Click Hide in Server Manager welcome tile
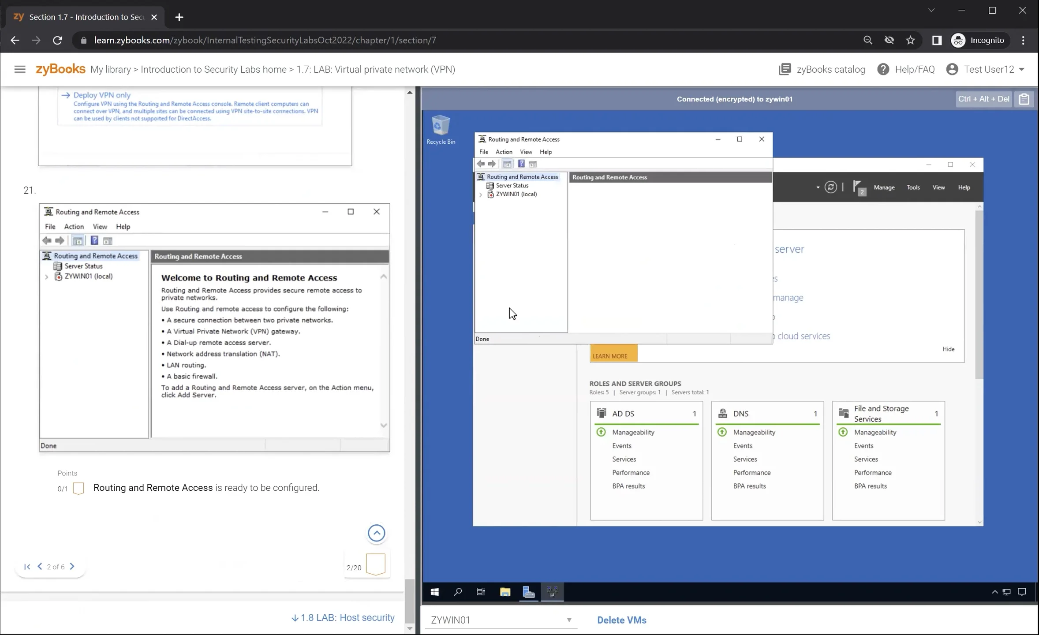The image size is (1039, 635). (x=948, y=349)
